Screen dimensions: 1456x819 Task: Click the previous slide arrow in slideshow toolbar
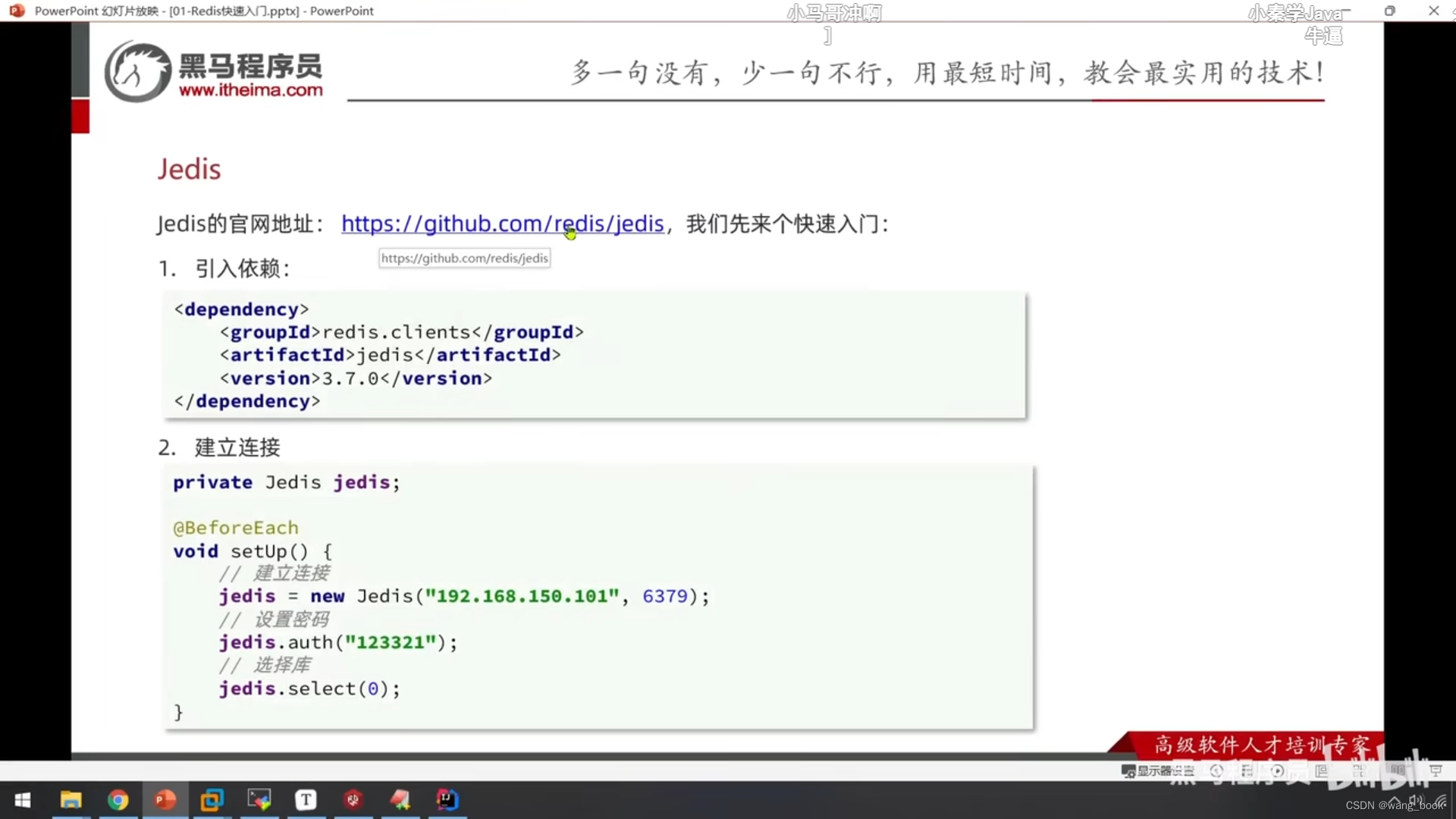[1216, 770]
